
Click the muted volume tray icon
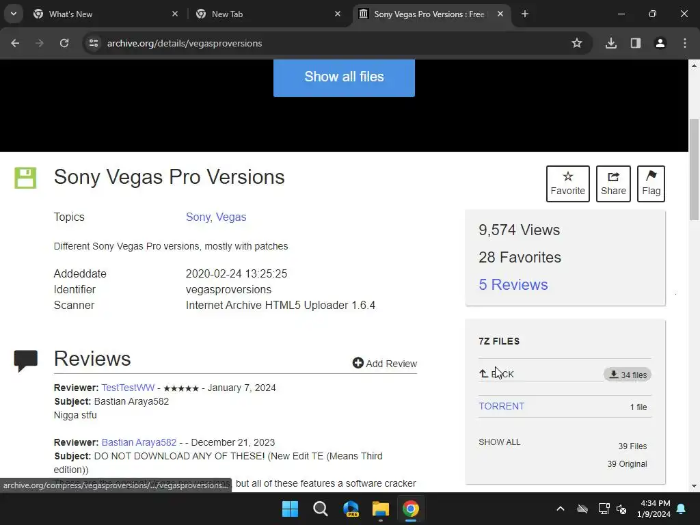621,509
